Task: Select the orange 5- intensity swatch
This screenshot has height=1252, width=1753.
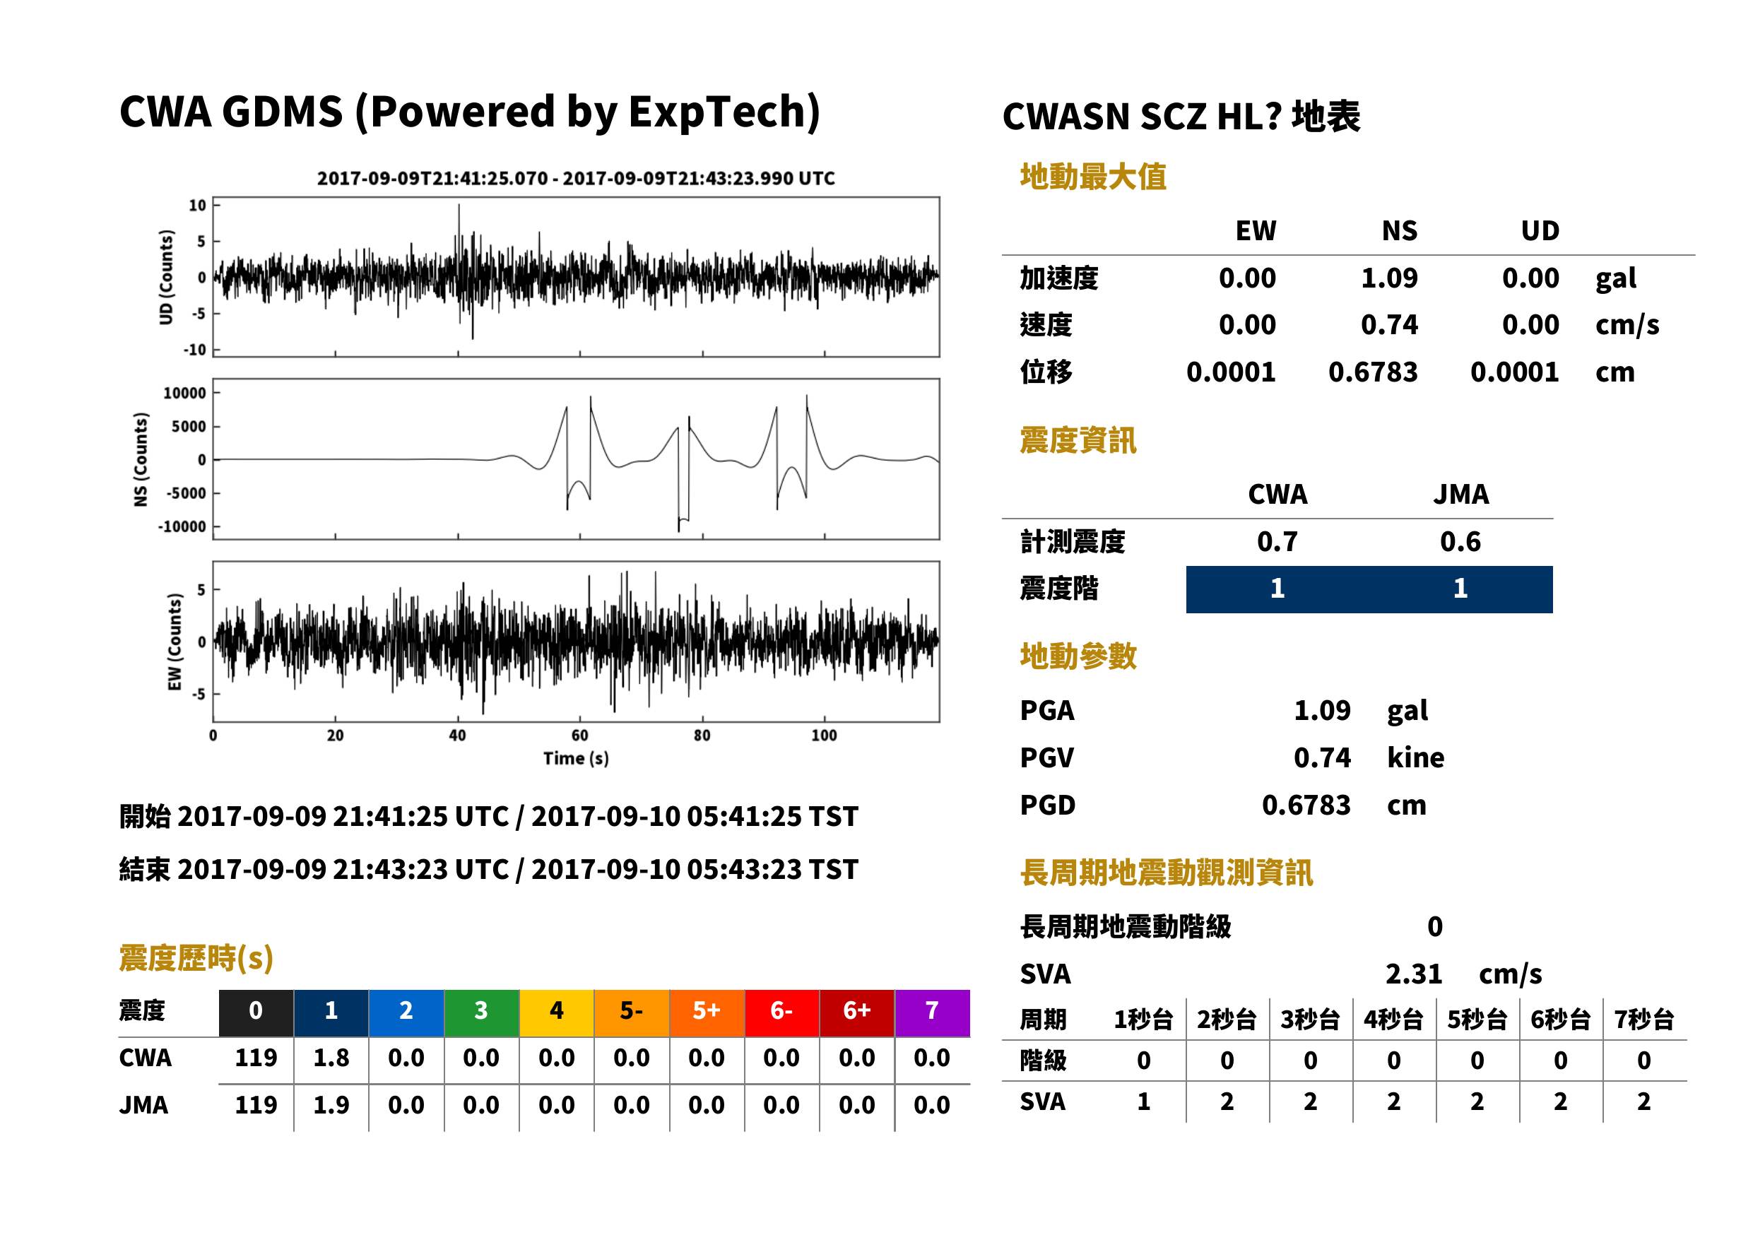Action: tap(632, 1013)
